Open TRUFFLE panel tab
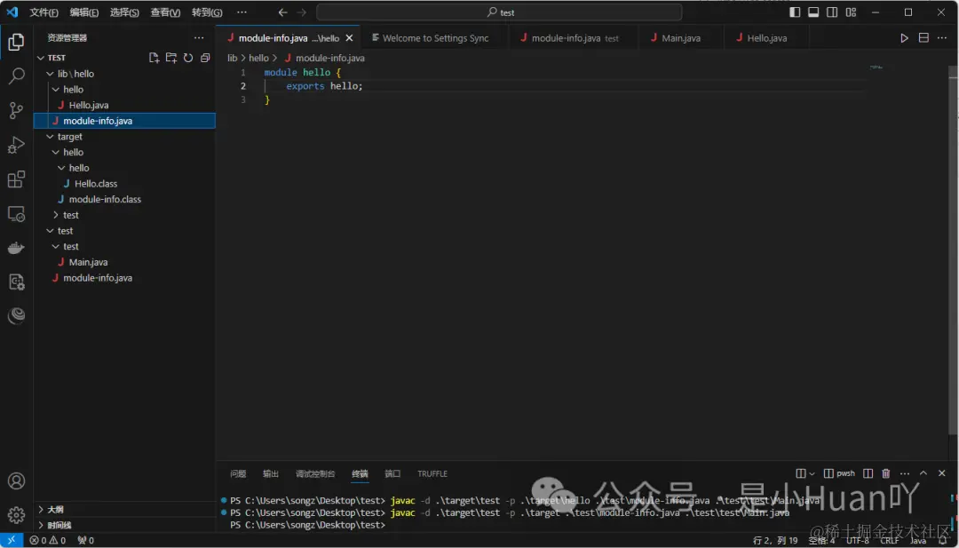959x548 pixels. pos(432,474)
